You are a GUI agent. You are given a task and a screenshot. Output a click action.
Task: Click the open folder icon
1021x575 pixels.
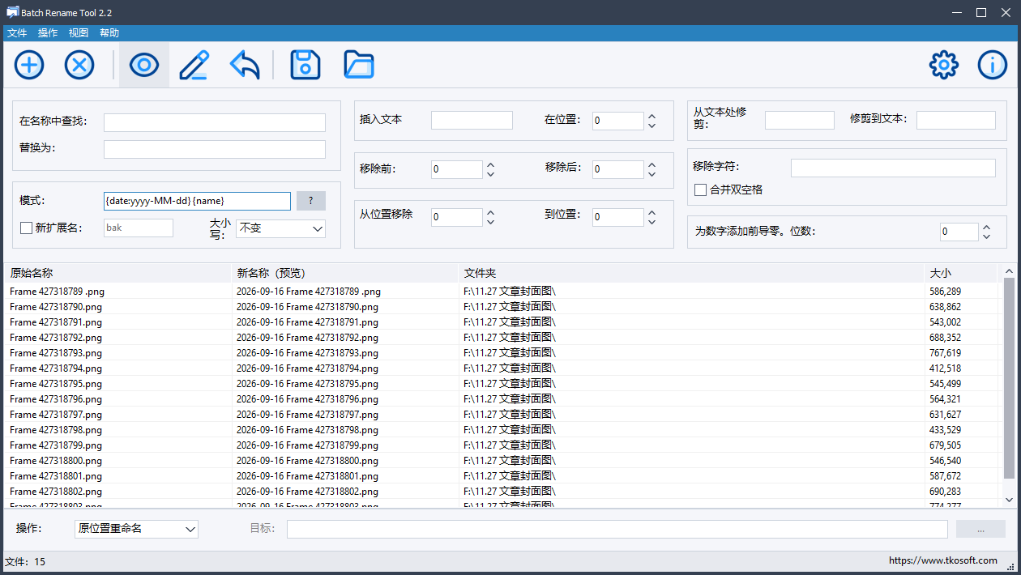358,65
